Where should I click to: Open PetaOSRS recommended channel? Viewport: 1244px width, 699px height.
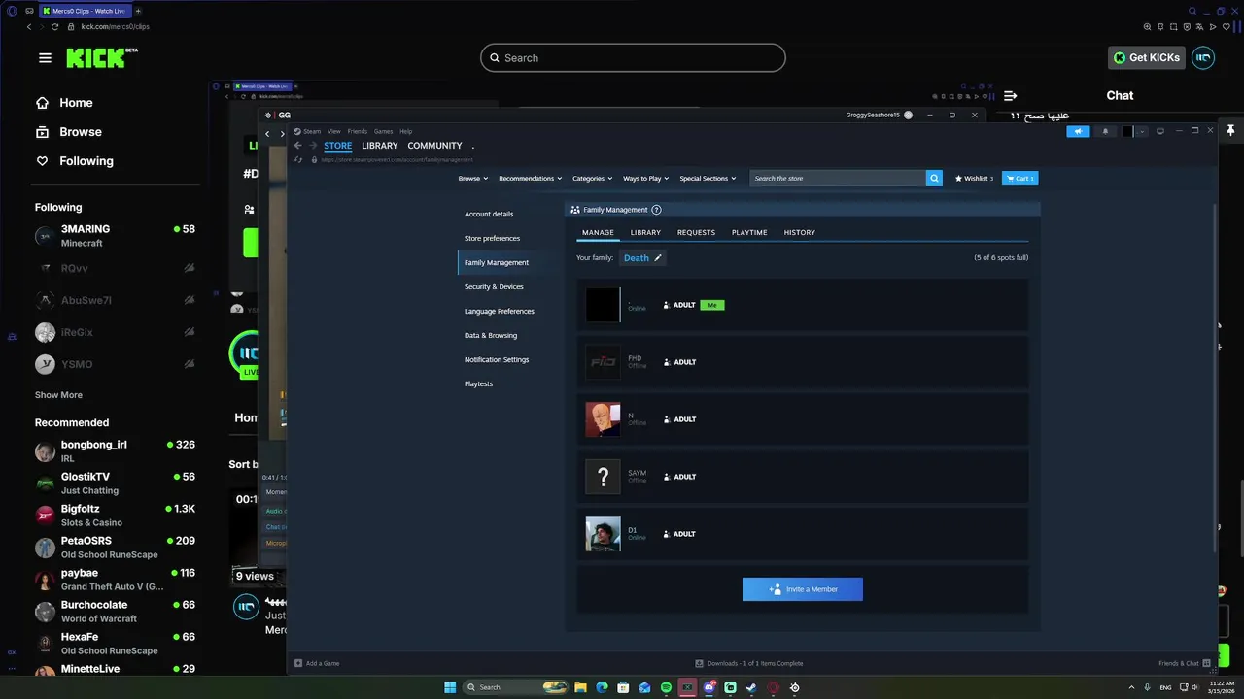pyautogui.click(x=115, y=548)
